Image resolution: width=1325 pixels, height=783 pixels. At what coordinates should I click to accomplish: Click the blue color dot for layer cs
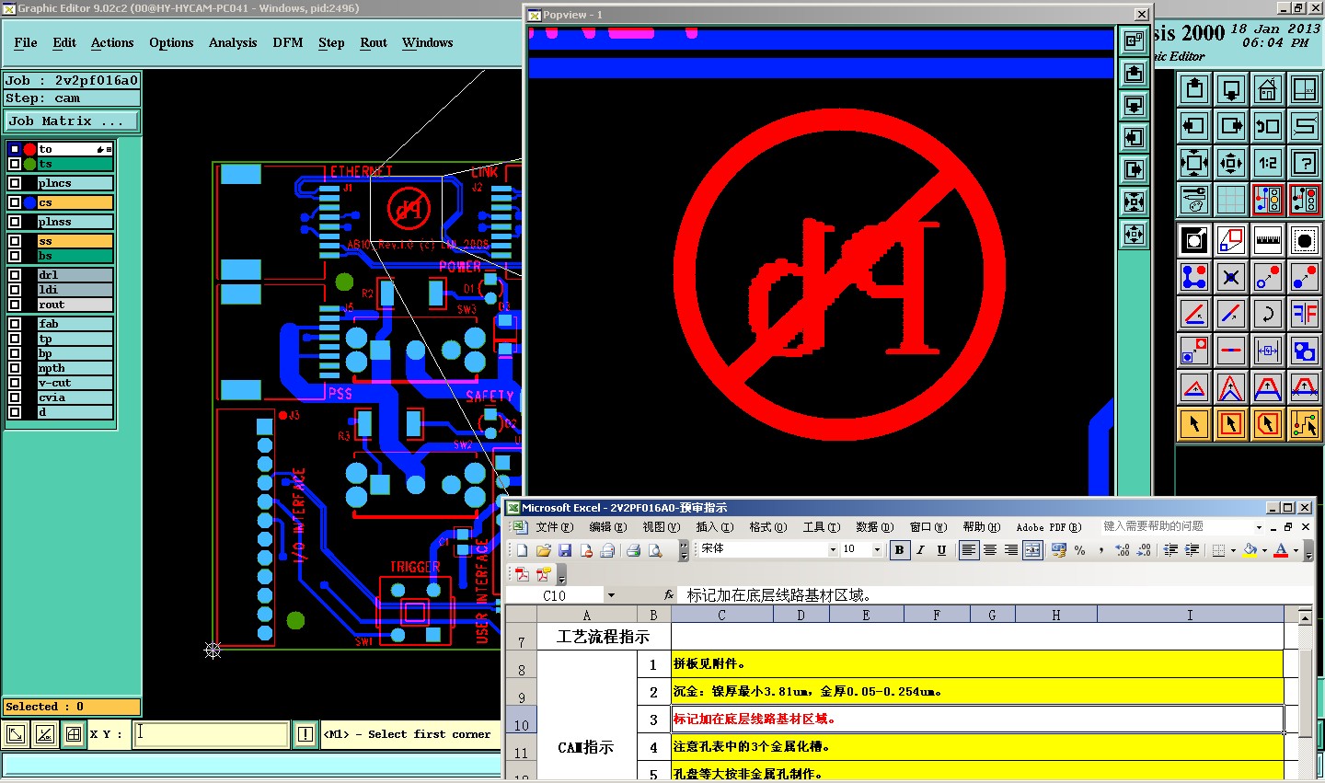click(29, 202)
